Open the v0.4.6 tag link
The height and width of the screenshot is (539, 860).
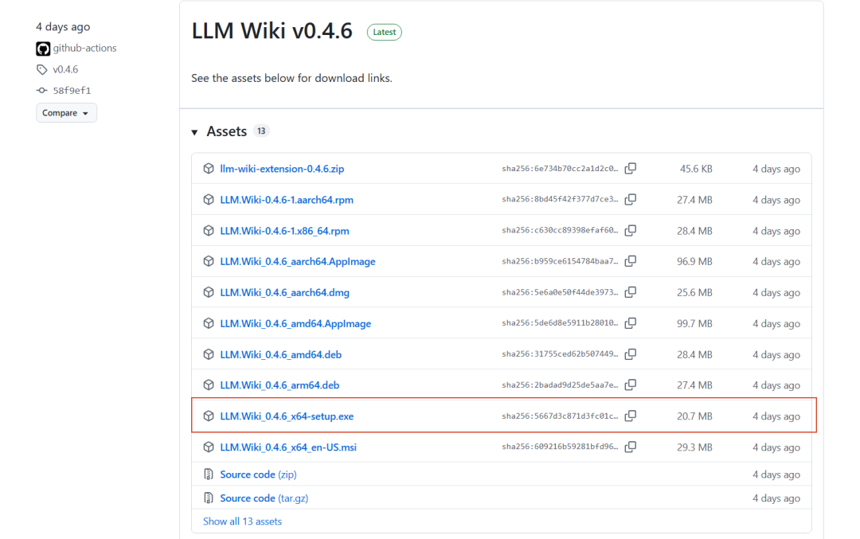(65, 69)
